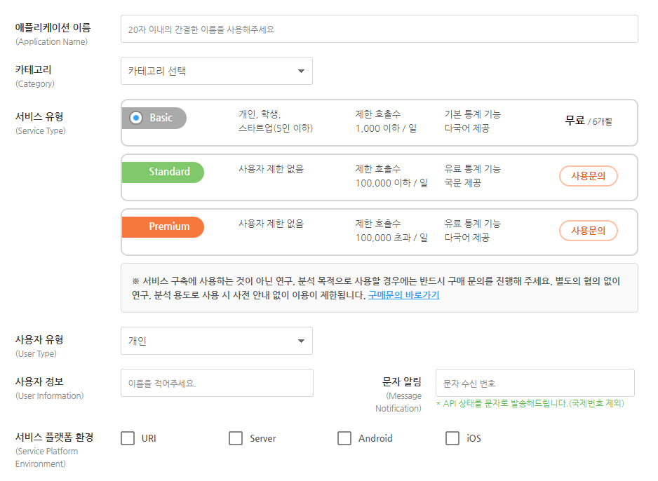Tick the Android platform checkbox
658x481 pixels.
point(344,438)
